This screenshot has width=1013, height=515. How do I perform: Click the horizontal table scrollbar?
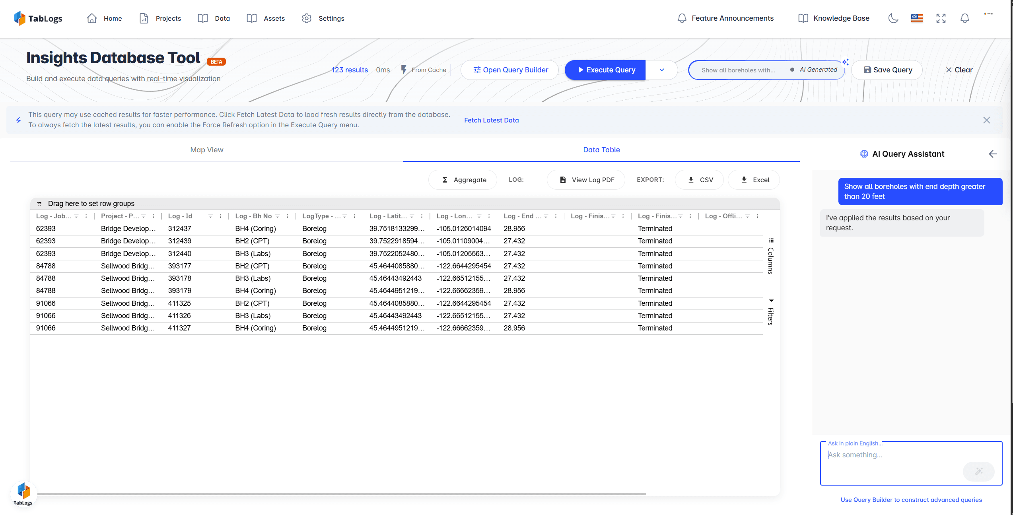pyautogui.click(x=341, y=494)
